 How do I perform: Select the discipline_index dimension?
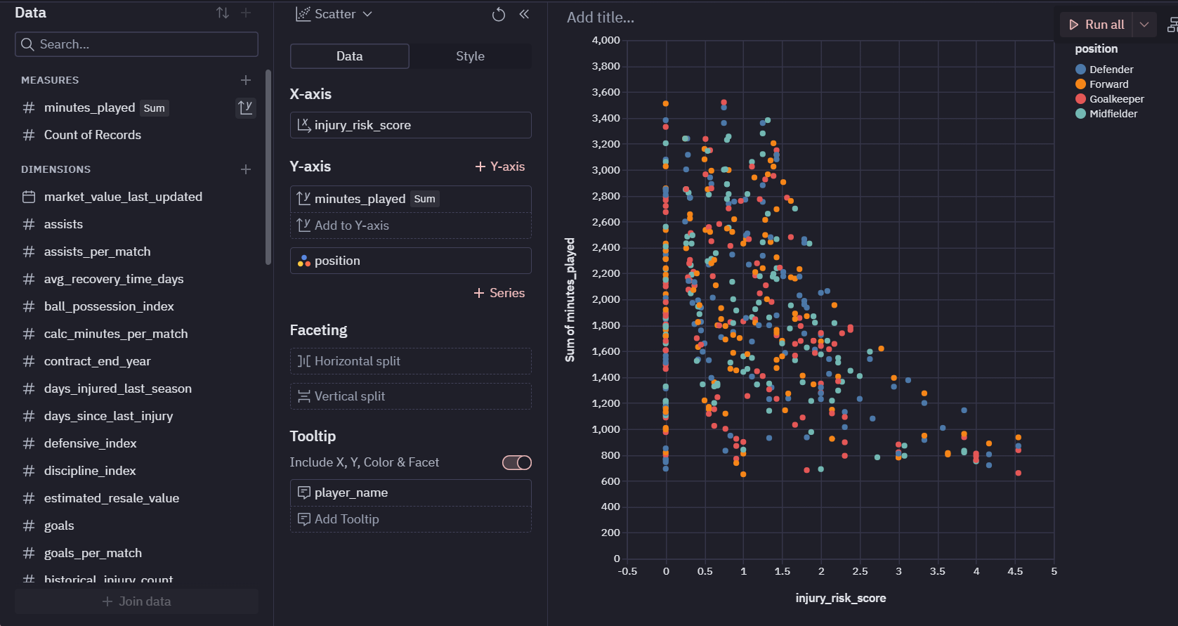pos(90,471)
